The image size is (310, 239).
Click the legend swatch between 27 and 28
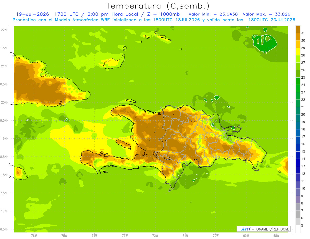[298, 59]
